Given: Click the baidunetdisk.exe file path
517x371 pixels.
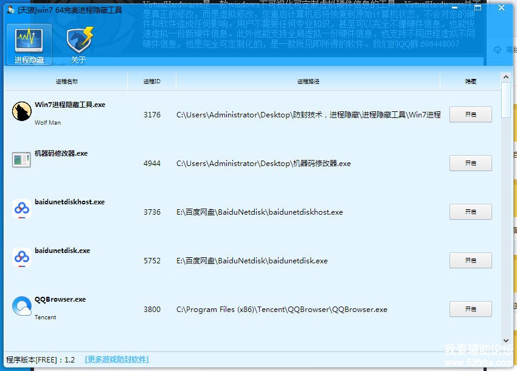Looking at the screenshot, I should coord(252,260).
